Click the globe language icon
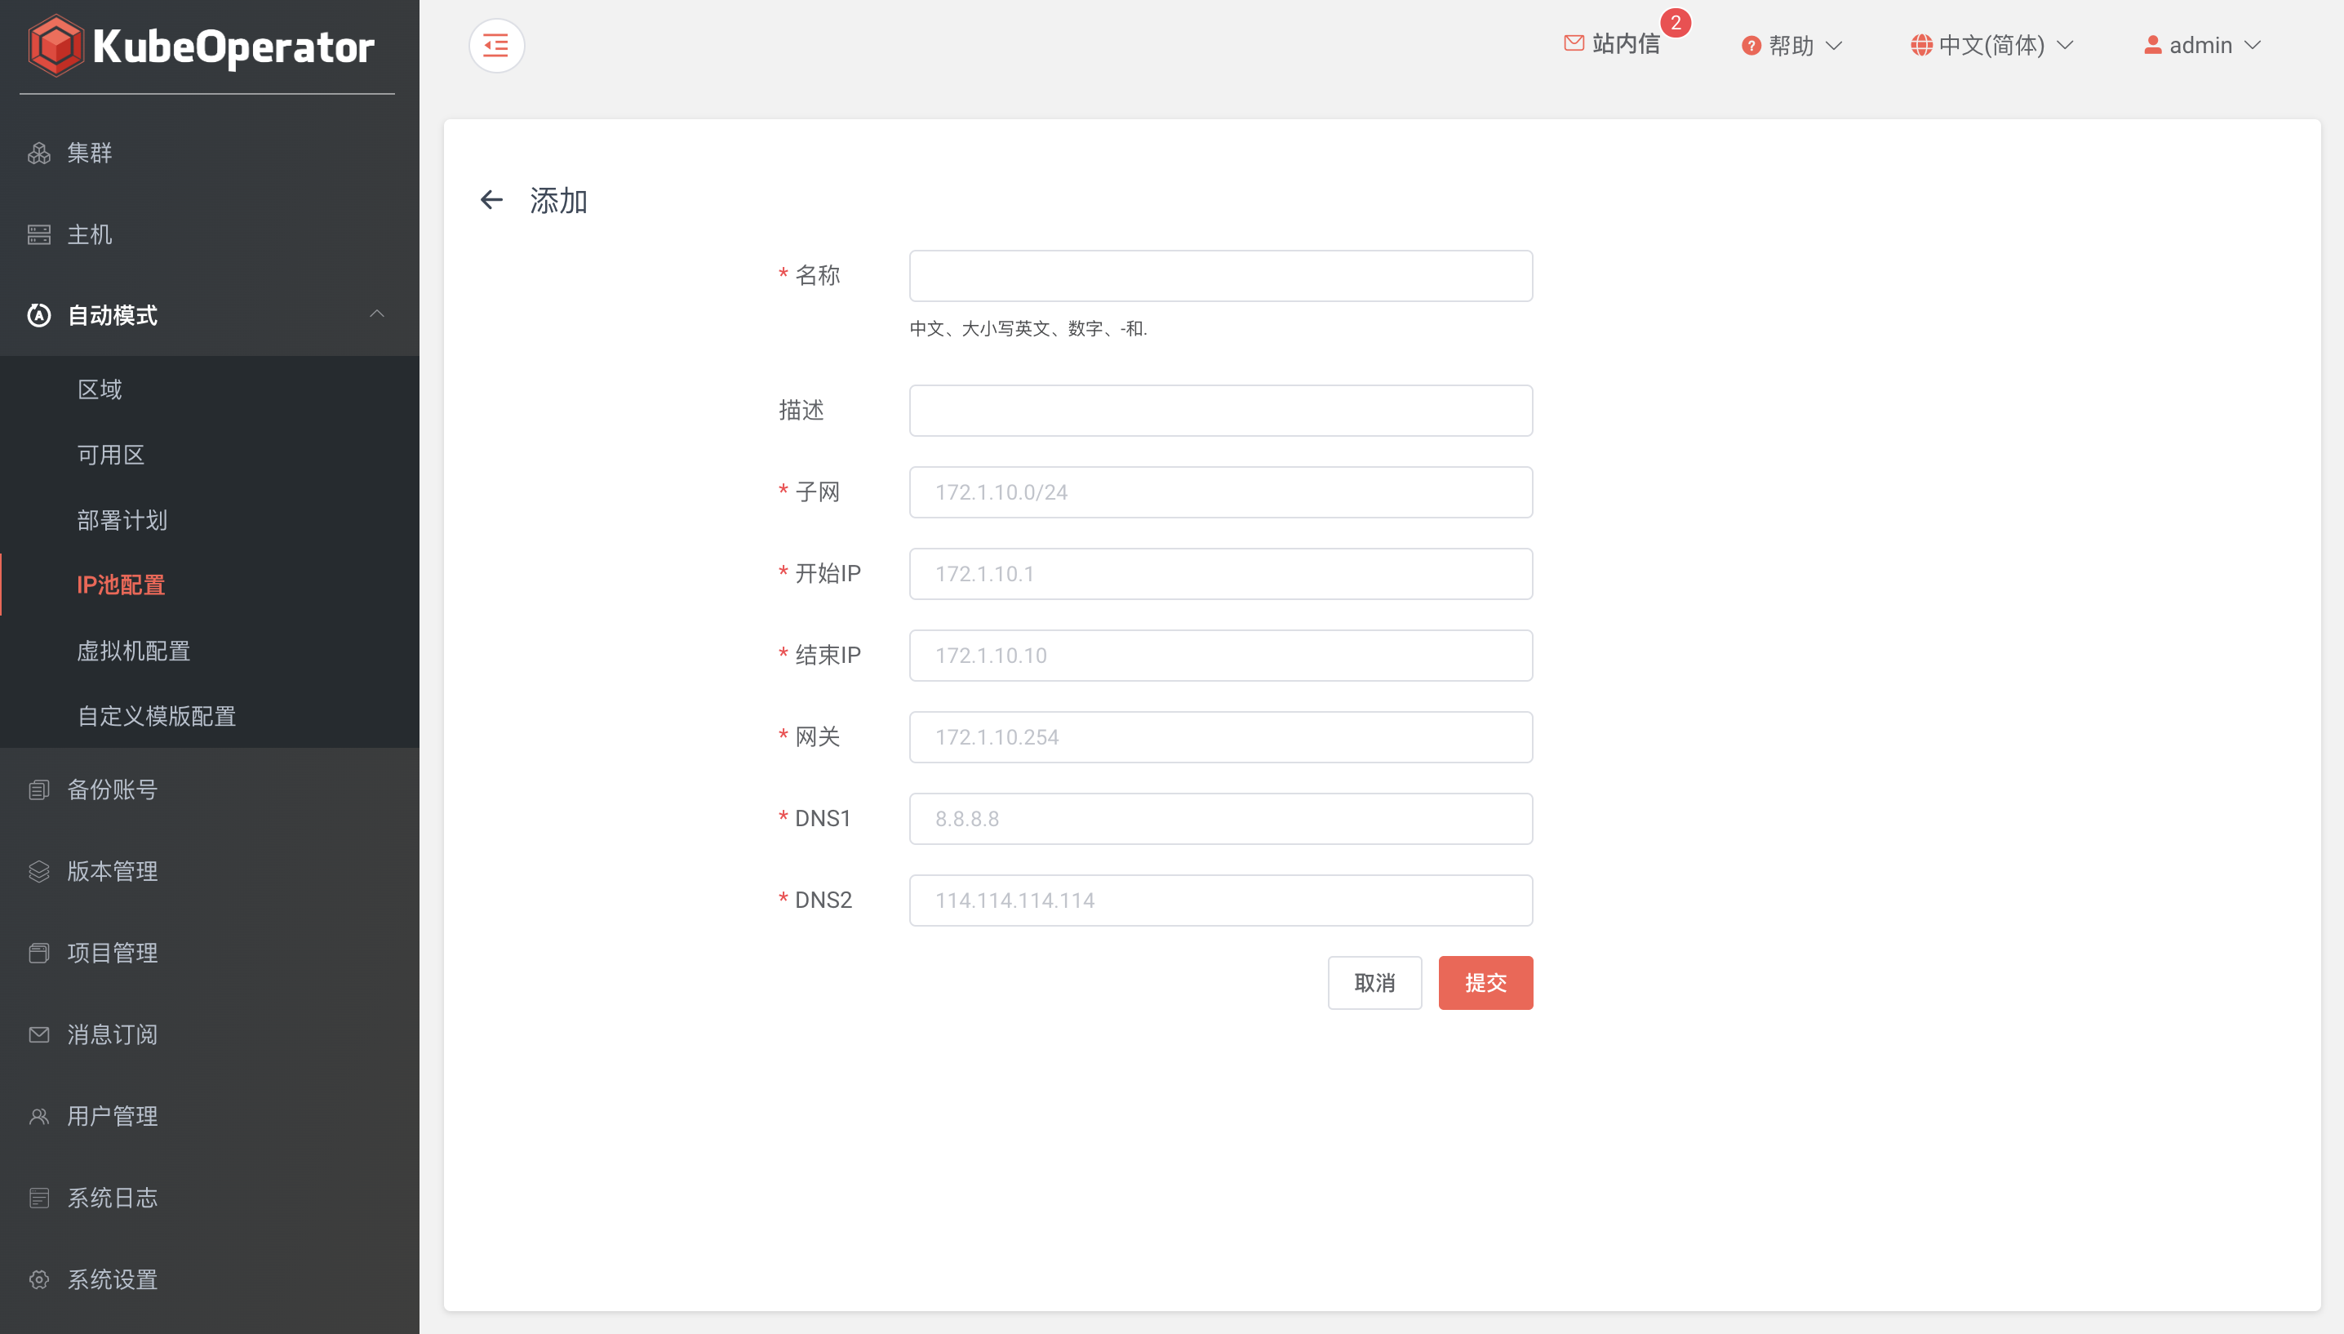The height and width of the screenshot is (1334, 2344). coord(1921,45)
